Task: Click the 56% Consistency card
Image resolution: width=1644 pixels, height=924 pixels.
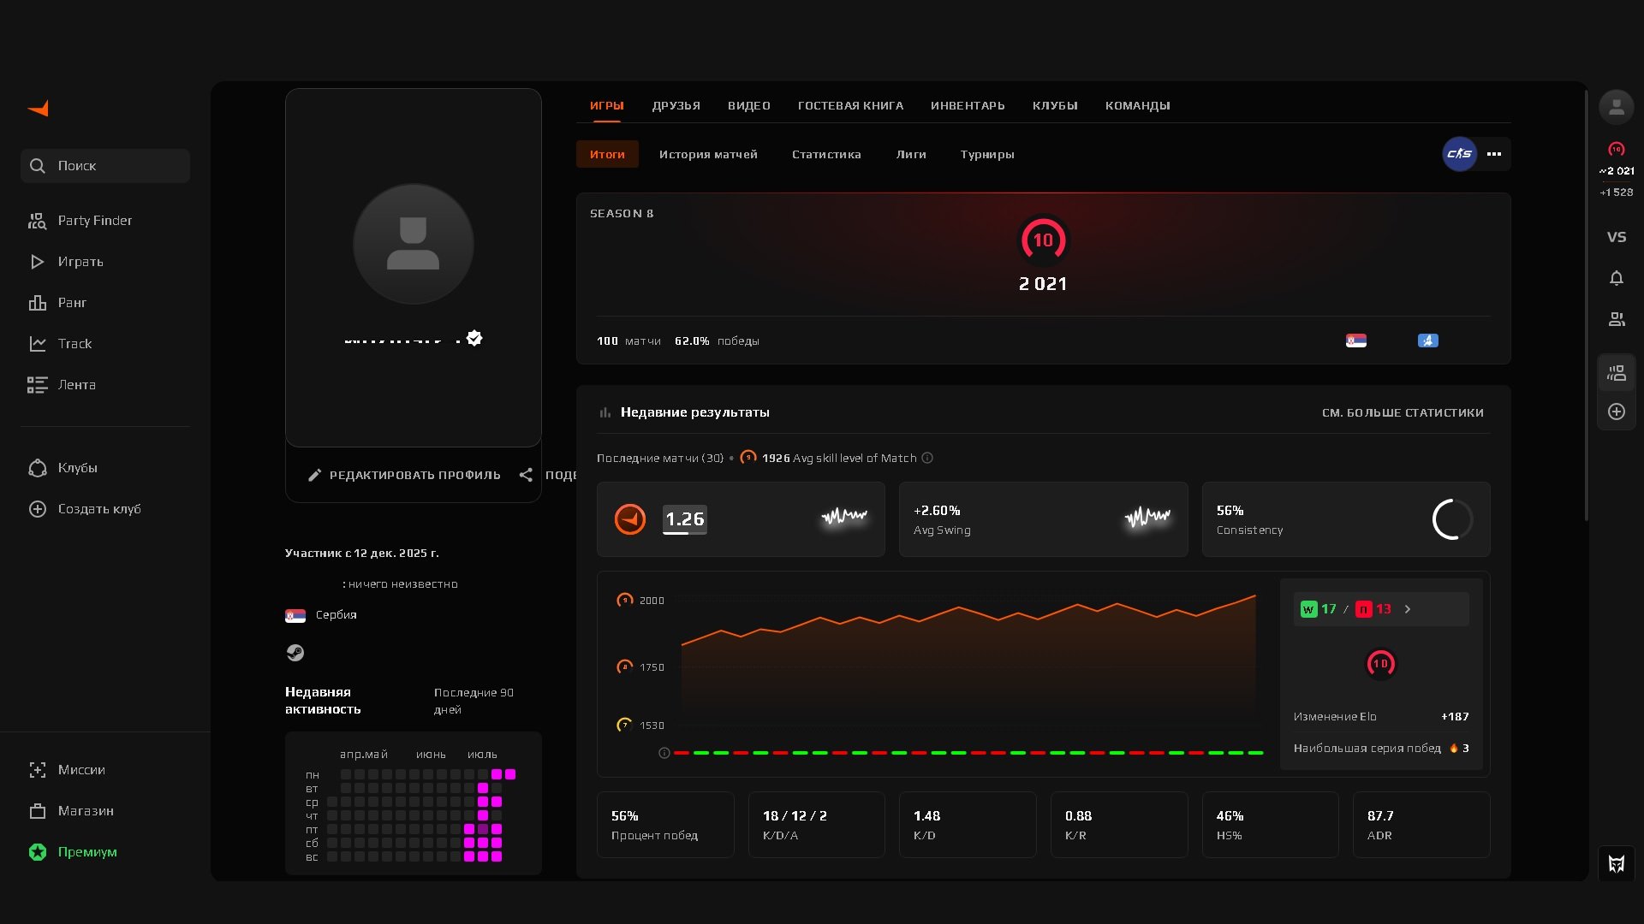Action: (1346, 519)
